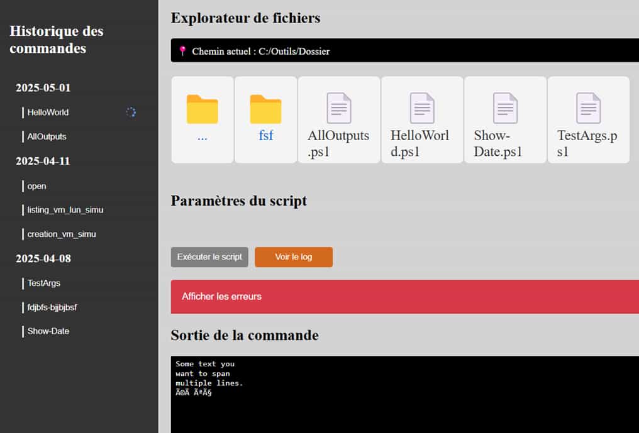639x433 pixels.
Task: Click the grey Exécuter le script button
Action: point(209,257)
